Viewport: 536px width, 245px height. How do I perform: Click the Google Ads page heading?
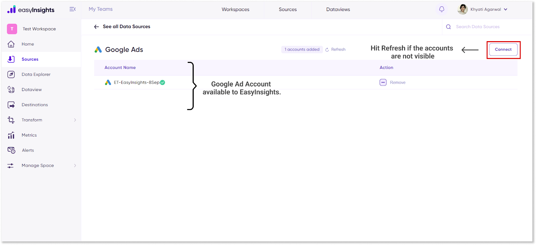point(124,50)
